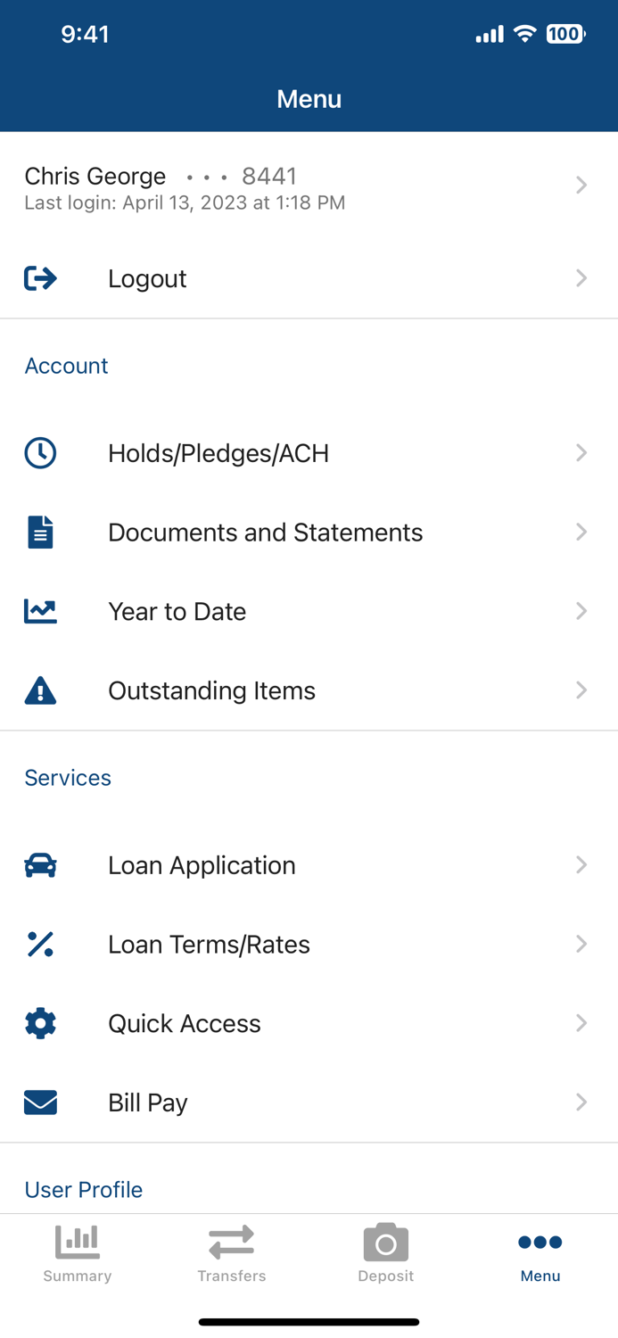The width and height of the screenshot is (618, 1338).
Task: Select the Logout icon
Action: 40,277
